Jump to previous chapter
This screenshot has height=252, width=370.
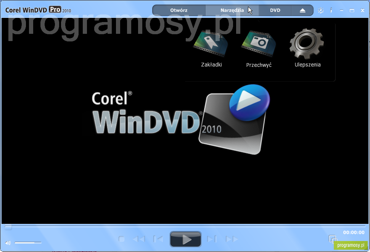click(x=158, y=239)
